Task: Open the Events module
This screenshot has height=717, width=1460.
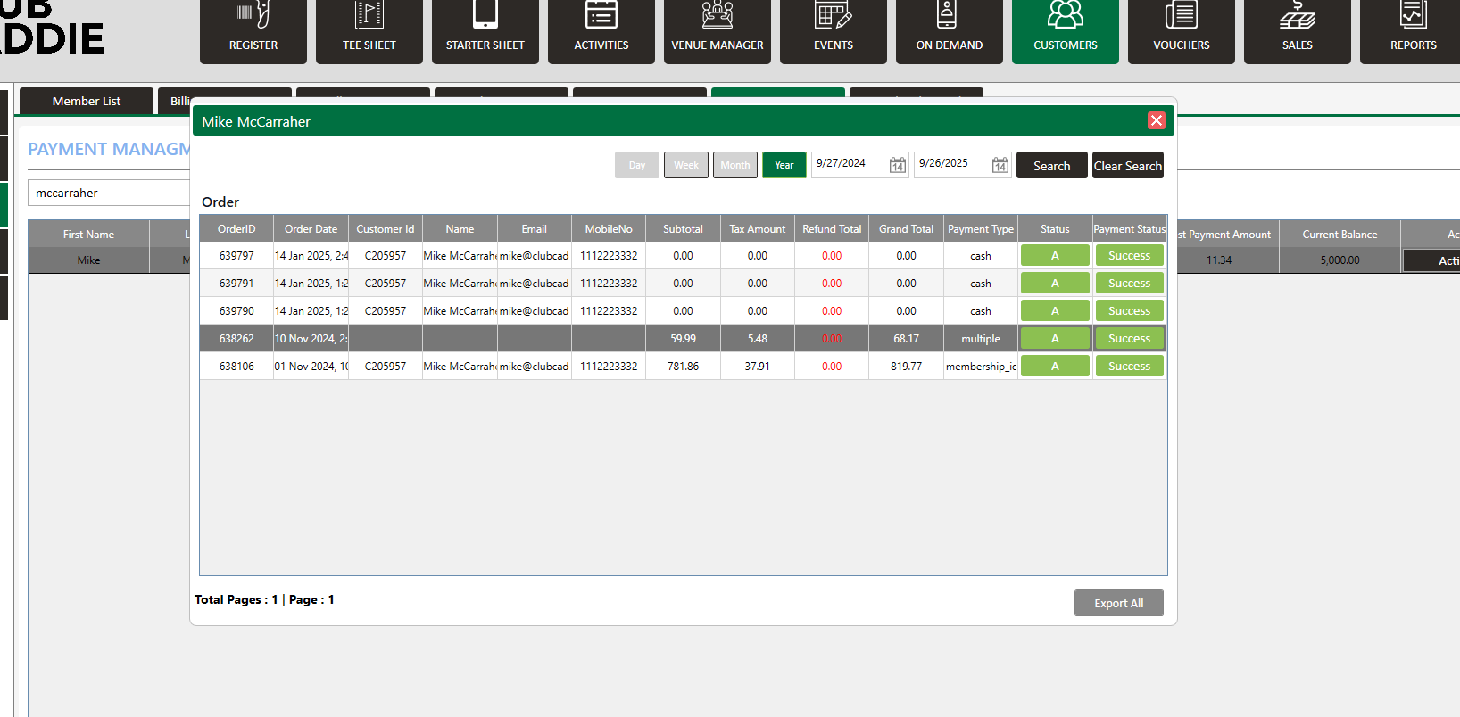Action: click(x=833, y=31)
